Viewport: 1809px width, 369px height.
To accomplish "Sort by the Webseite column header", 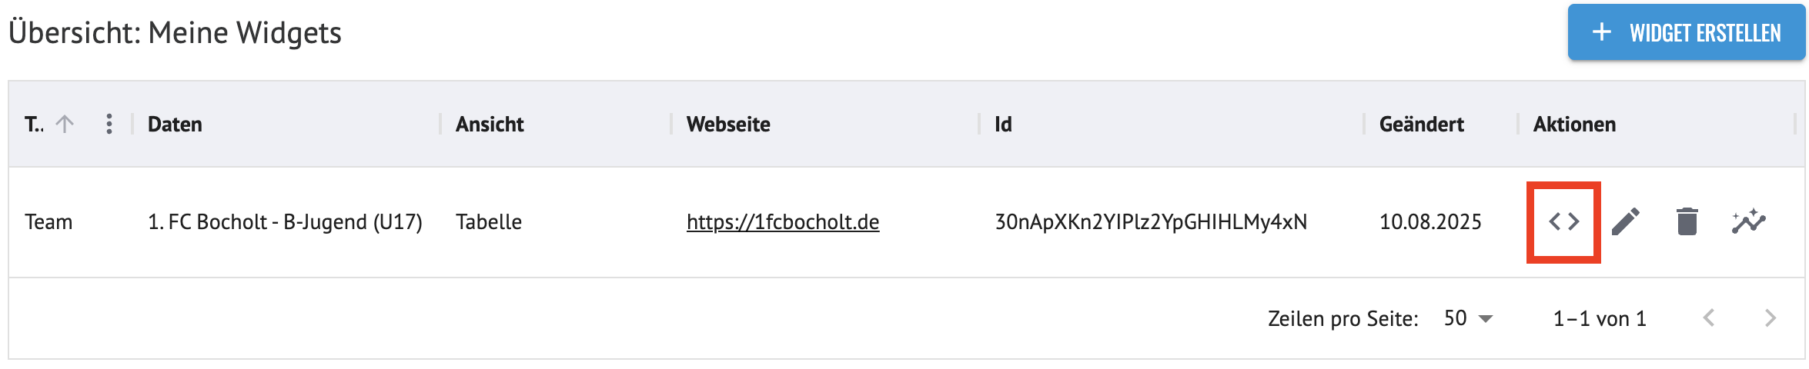I will click(728, 125).
